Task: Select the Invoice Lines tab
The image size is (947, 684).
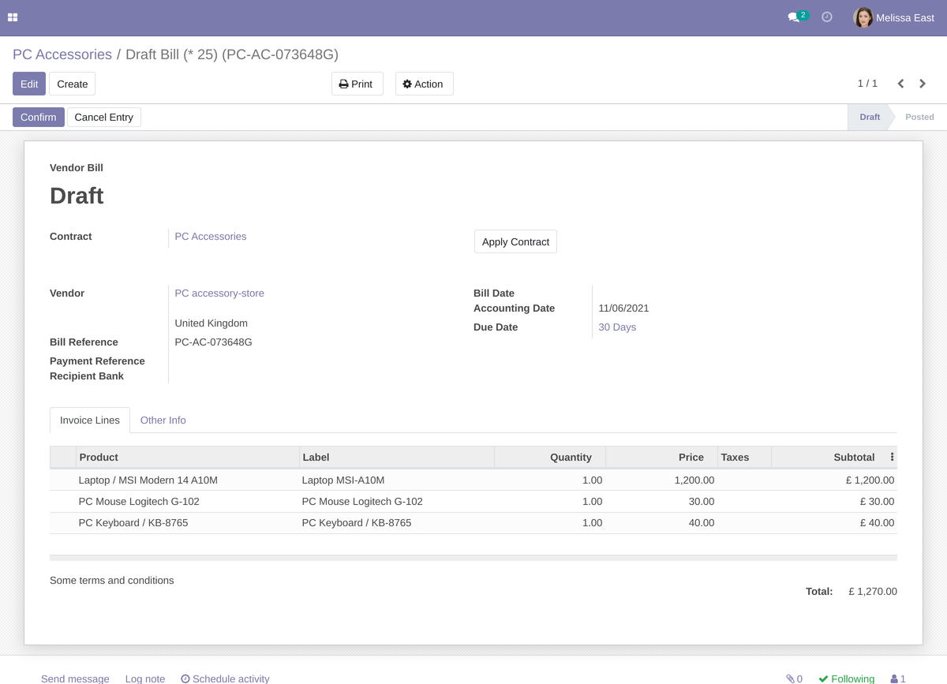Action: [x=90, y=420]
